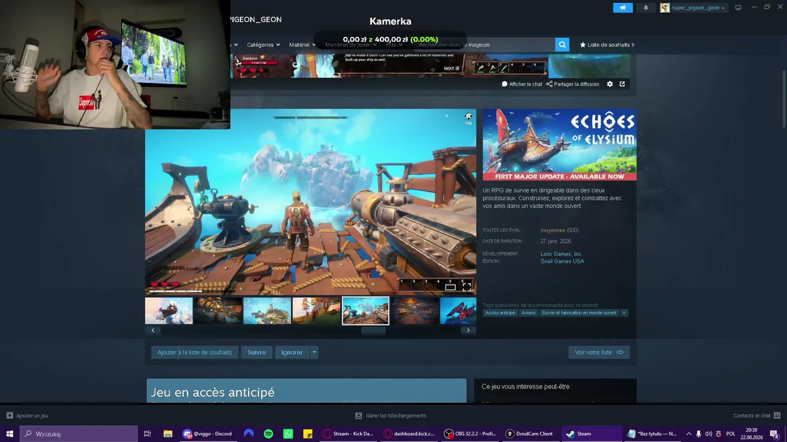Screen dimensions: 787x442
Task: Open the Windows Start menu
Action: pyautogui.click(x=10, y=434)
